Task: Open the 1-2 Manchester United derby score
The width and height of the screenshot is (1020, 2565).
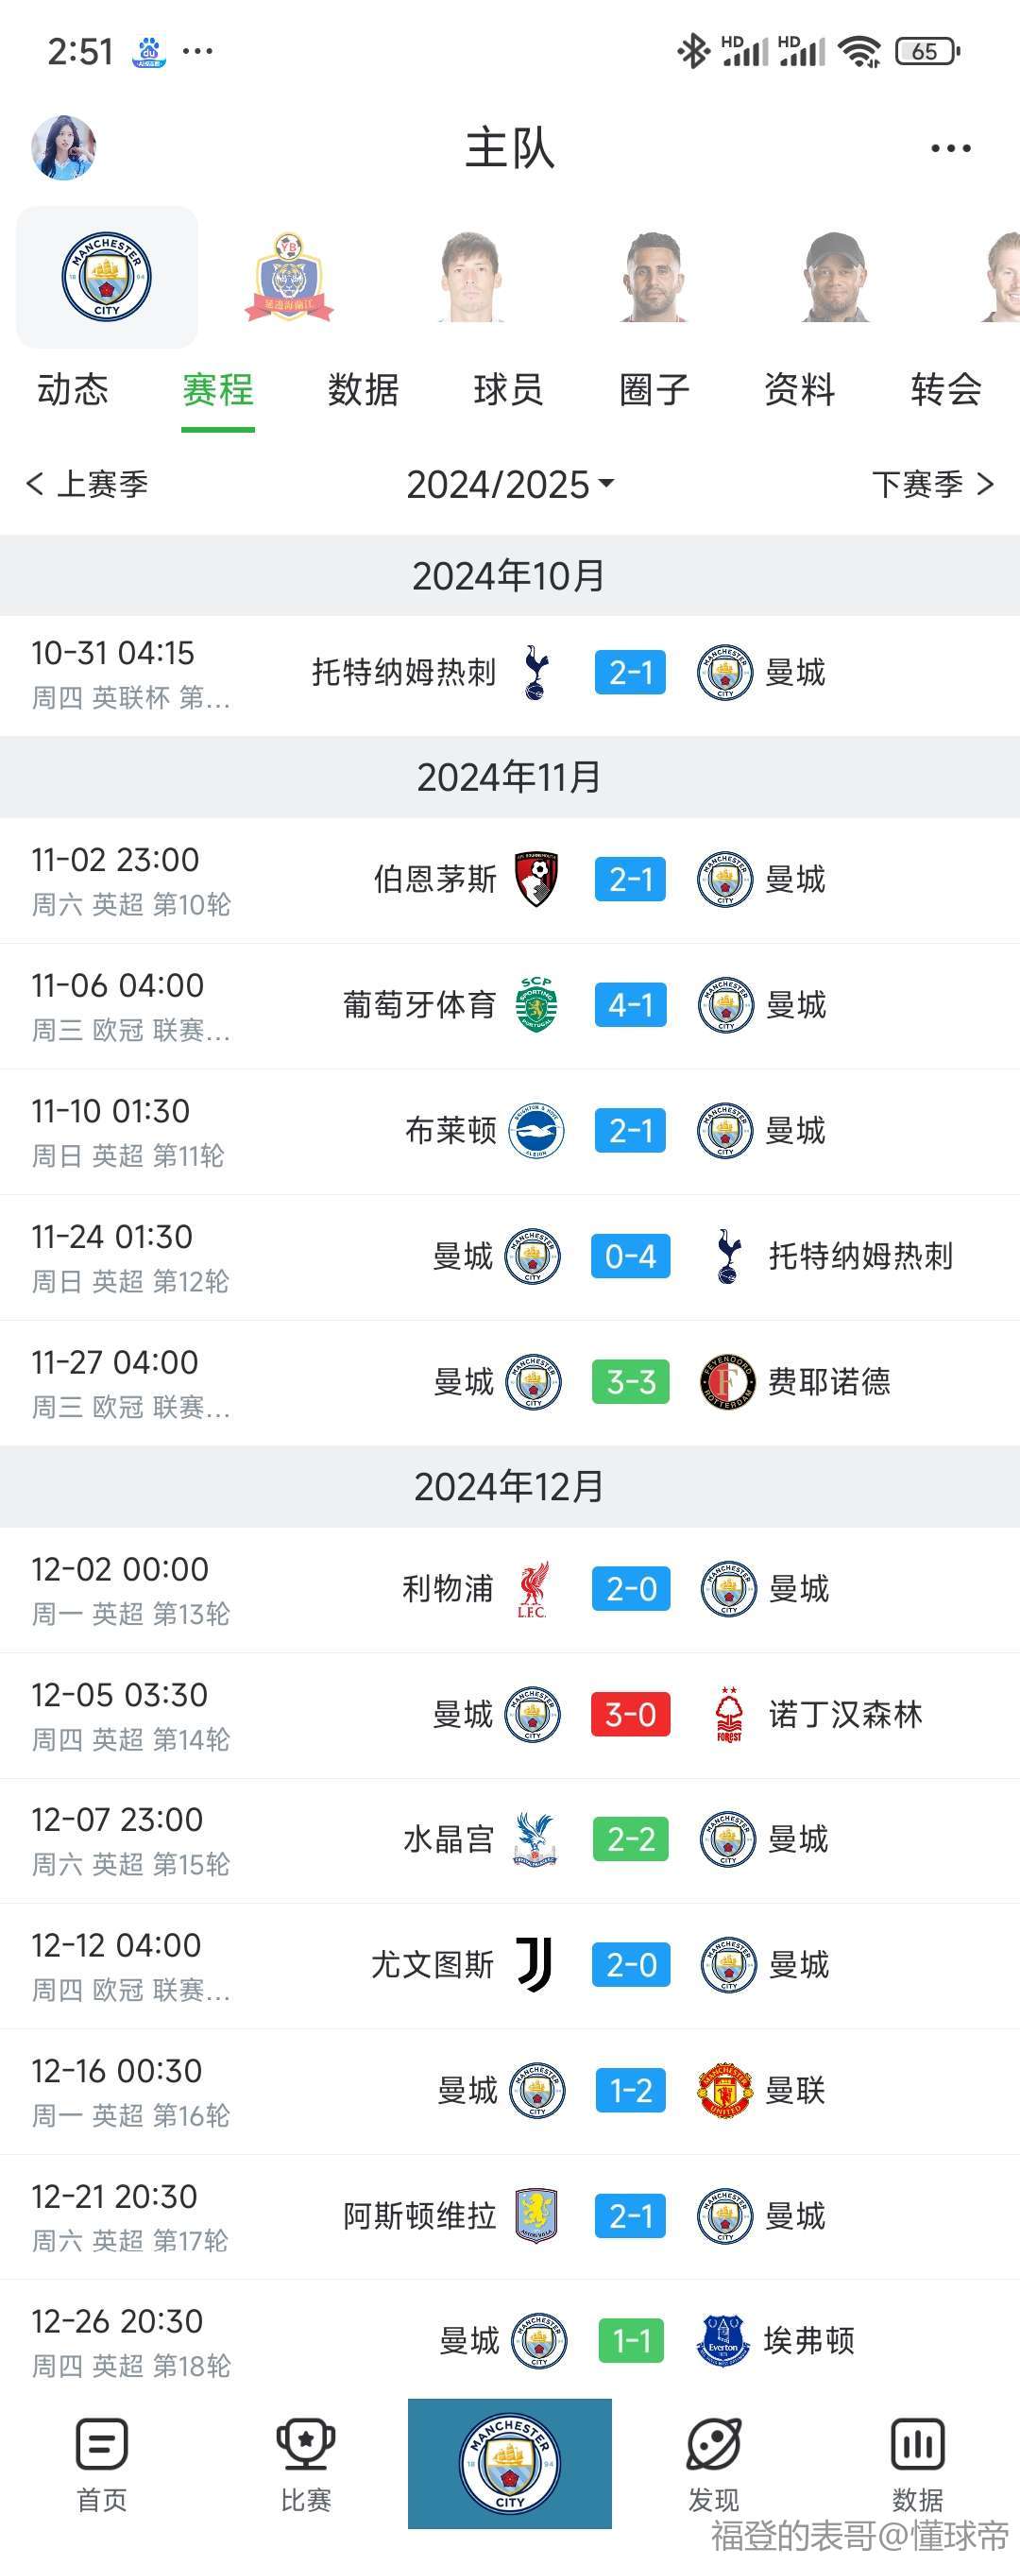Action: click(x=631, y=2090)
